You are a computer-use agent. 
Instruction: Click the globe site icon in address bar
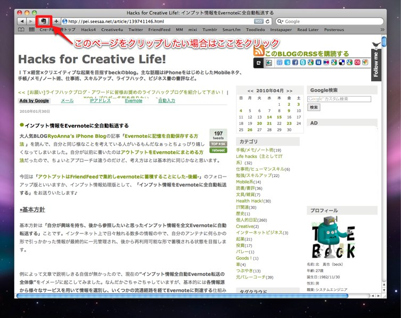pyautogui.click(x=64, y=21)
